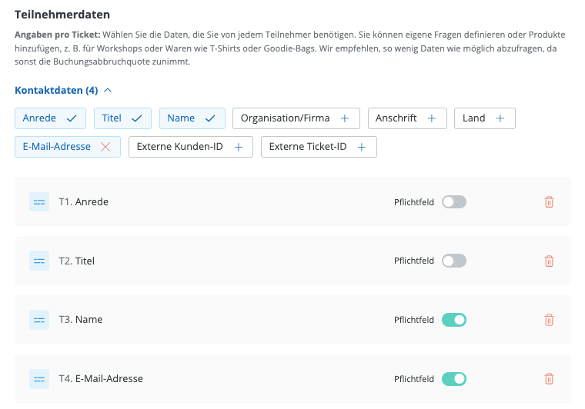The image size is (585, 409).
Task: Click drag handle icon of T1. Anrede
Action: coord(39,202)
